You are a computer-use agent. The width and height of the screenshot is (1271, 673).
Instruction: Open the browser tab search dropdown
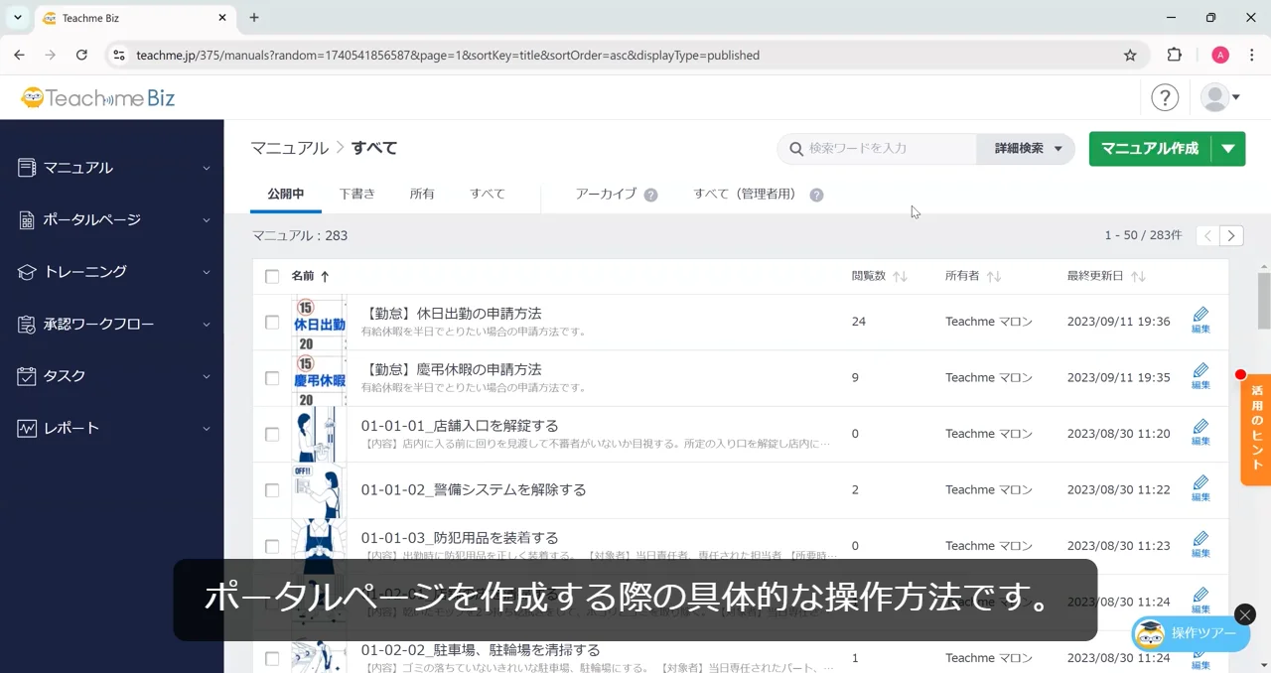18,17
